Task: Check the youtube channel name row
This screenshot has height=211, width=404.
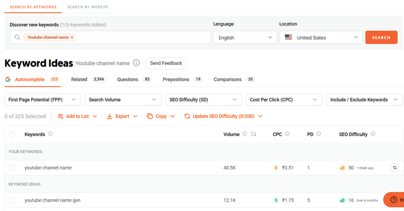Action: coord(12,168)
